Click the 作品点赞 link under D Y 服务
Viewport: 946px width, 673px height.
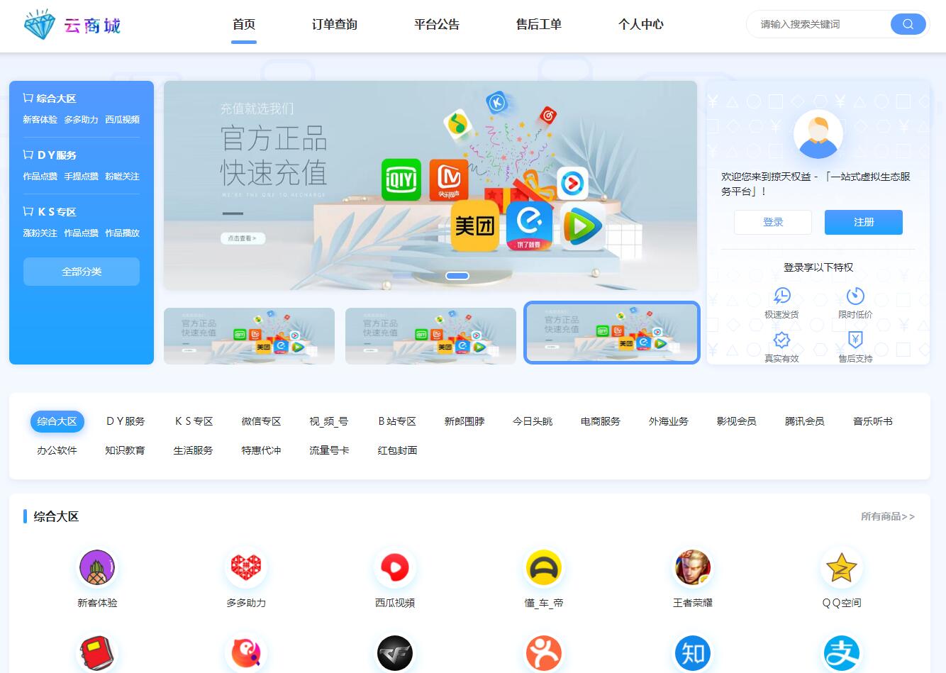coord(40,177)
